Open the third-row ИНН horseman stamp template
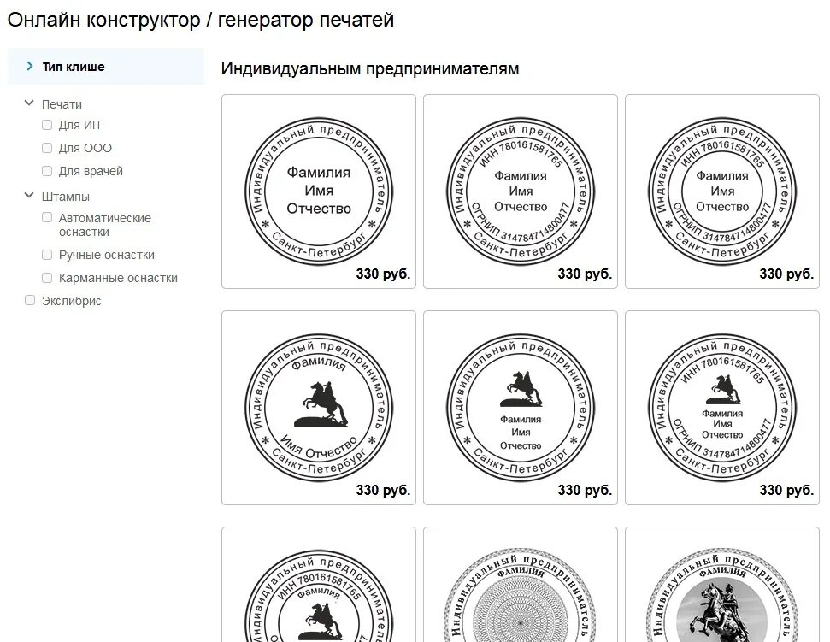Viewport: 830px width, 642px height. (319, 585)
